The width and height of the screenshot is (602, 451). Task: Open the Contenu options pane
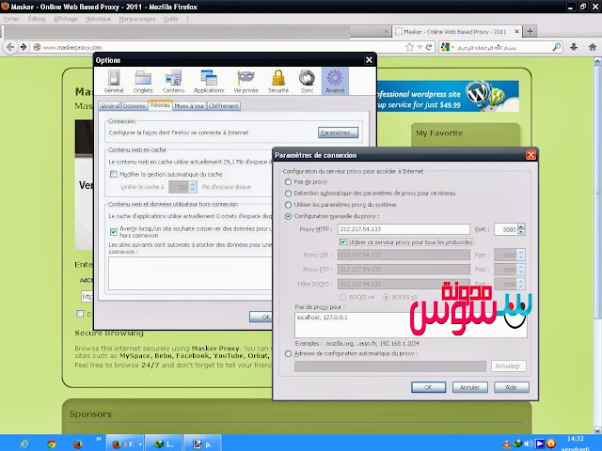click(173, 82)
